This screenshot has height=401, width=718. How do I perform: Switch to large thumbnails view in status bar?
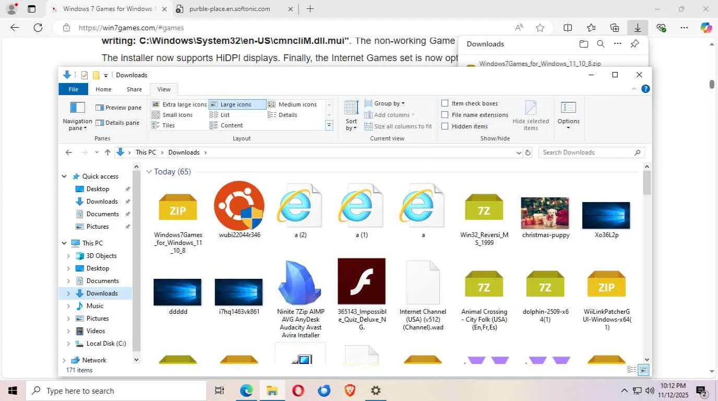pyautogui.click(x=644, y=370)
